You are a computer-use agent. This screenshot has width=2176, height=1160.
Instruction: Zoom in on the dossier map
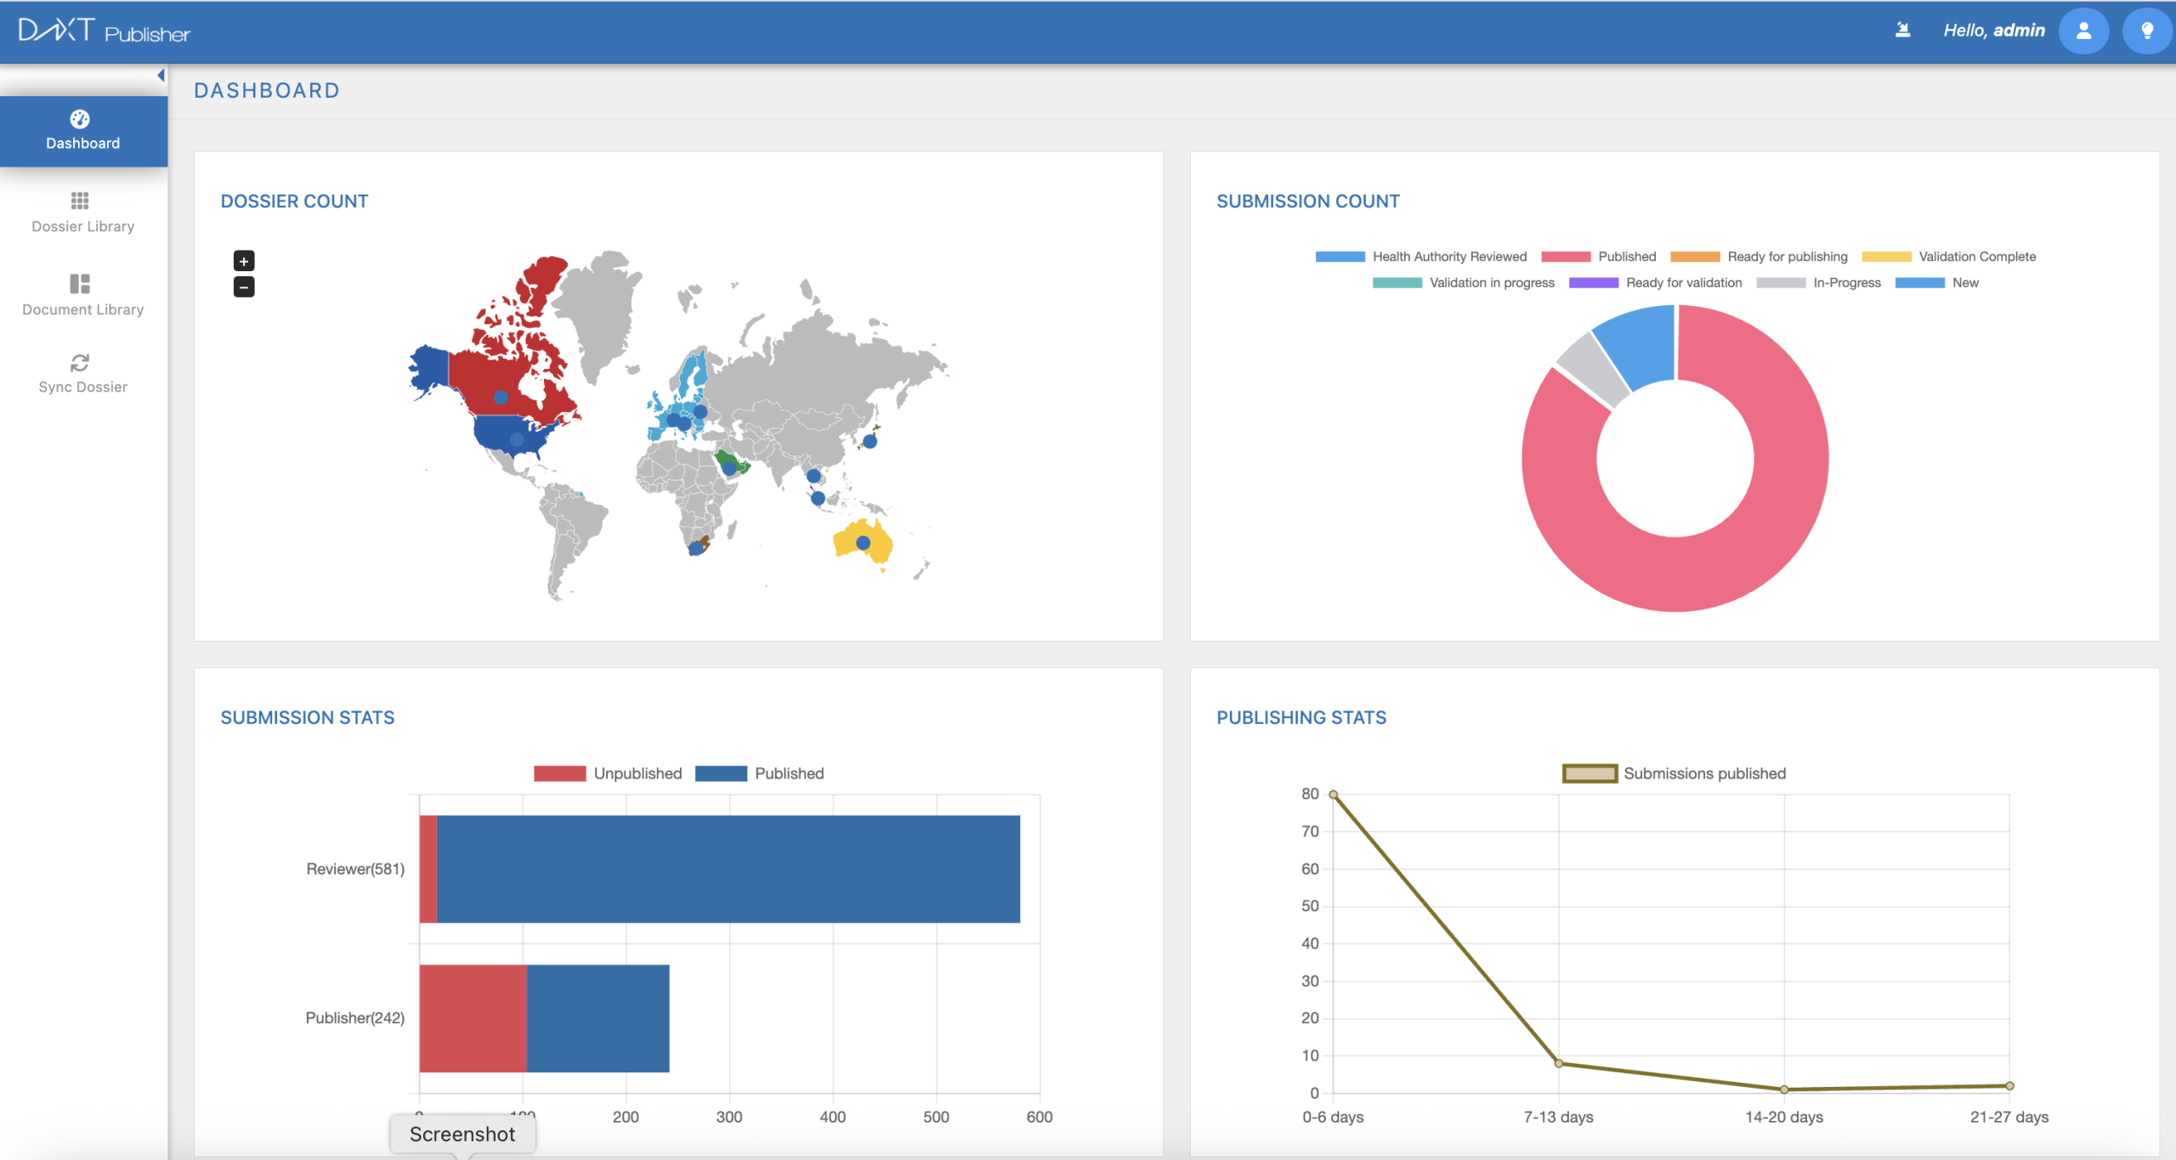244,261
